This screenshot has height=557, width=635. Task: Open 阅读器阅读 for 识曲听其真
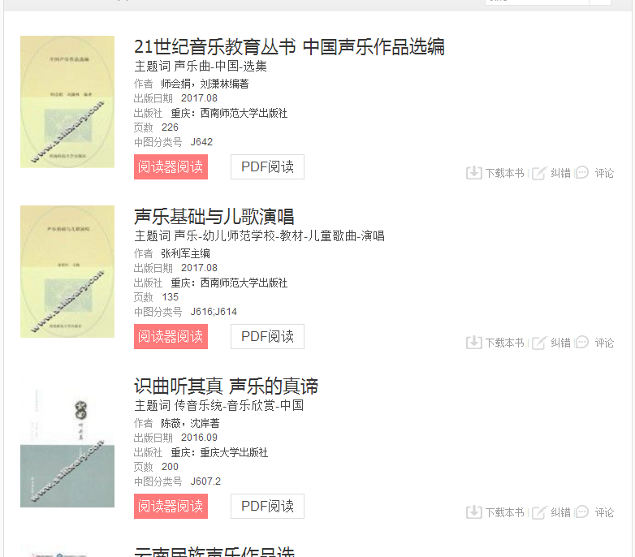pos(171,506)
